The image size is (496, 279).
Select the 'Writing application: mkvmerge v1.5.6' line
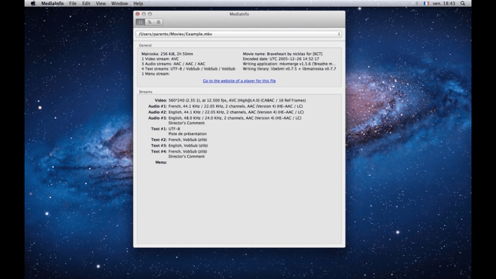pos(289,64)
